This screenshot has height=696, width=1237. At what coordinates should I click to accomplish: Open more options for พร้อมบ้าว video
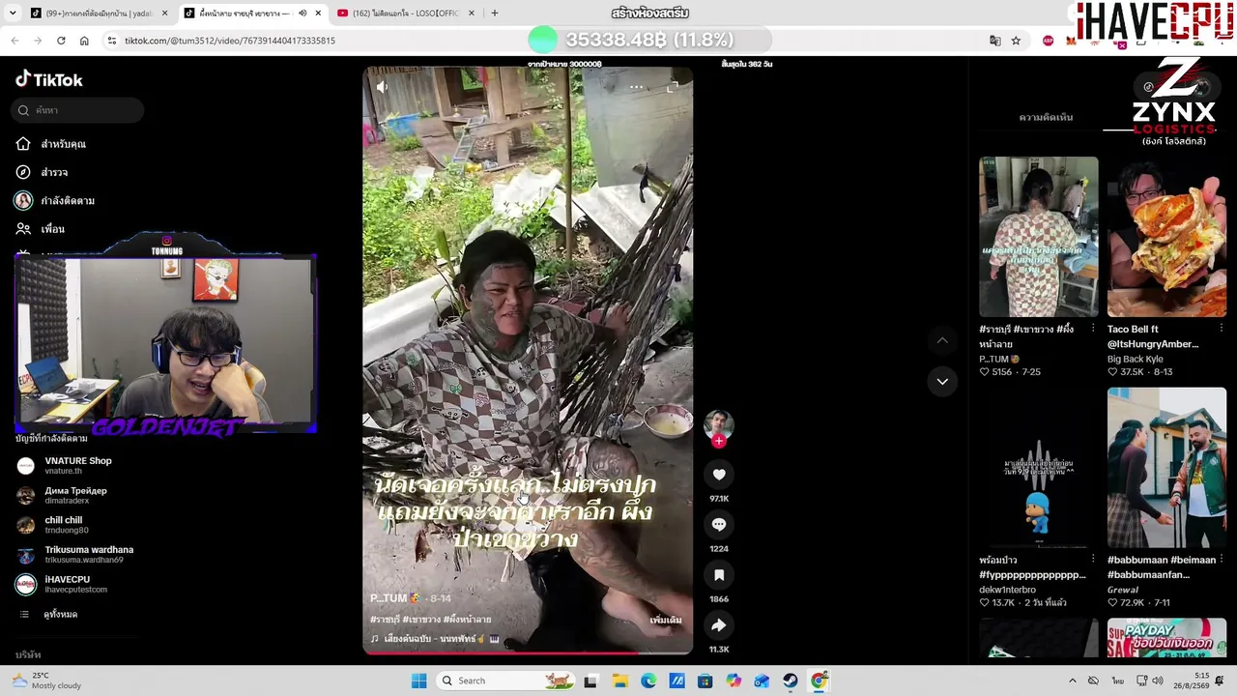(1093, 560)
